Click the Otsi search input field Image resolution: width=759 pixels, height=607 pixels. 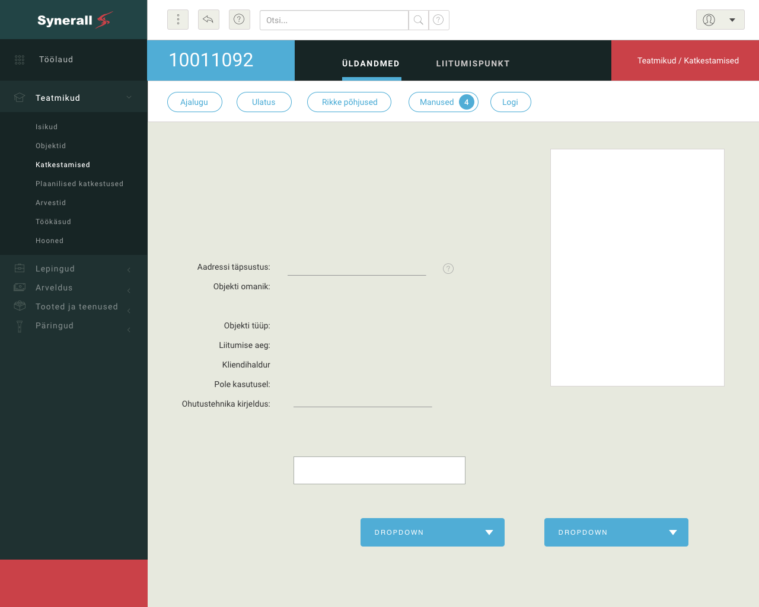[x=334, y=20]
